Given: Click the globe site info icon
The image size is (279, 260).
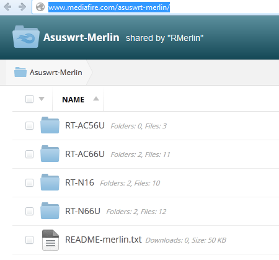Looking at the screenshot, I should coord(40,7).
